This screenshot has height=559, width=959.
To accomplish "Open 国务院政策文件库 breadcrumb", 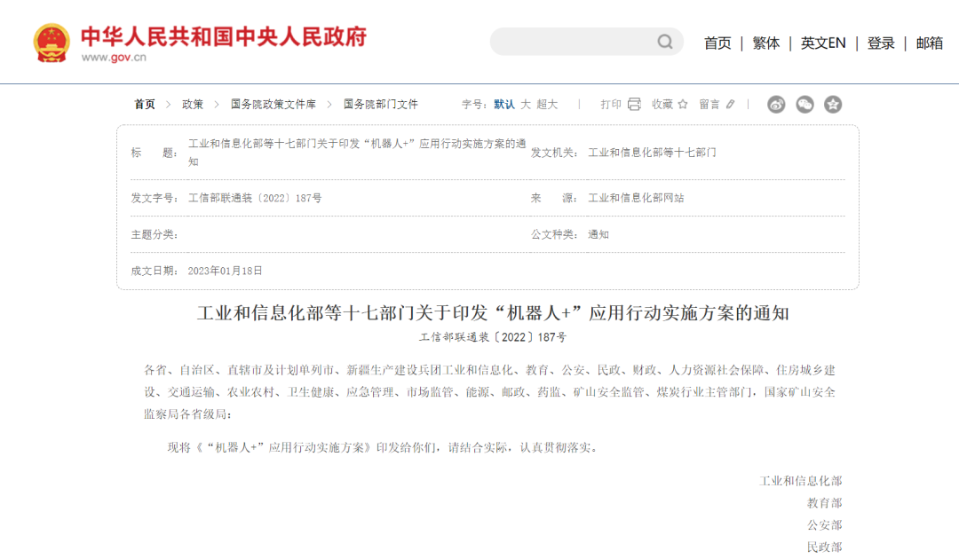I will 273,104.
